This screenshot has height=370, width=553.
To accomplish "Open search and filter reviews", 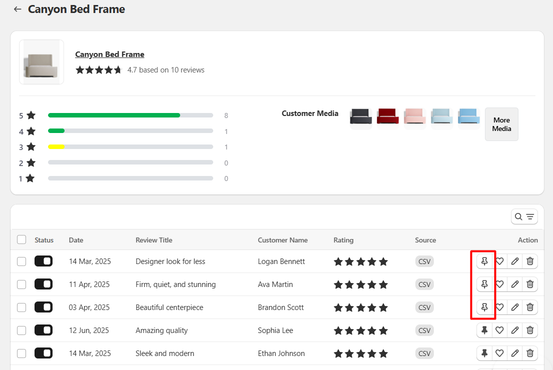I will (x=524, y=216).
